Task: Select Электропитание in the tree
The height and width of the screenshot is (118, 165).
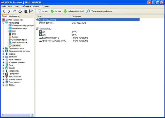Action: (20, 40)
